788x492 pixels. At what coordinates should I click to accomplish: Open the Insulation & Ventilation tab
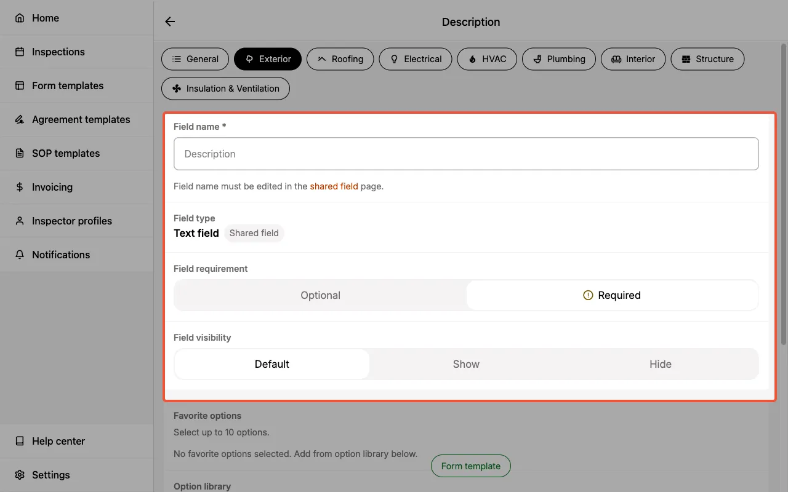point(225,89)
